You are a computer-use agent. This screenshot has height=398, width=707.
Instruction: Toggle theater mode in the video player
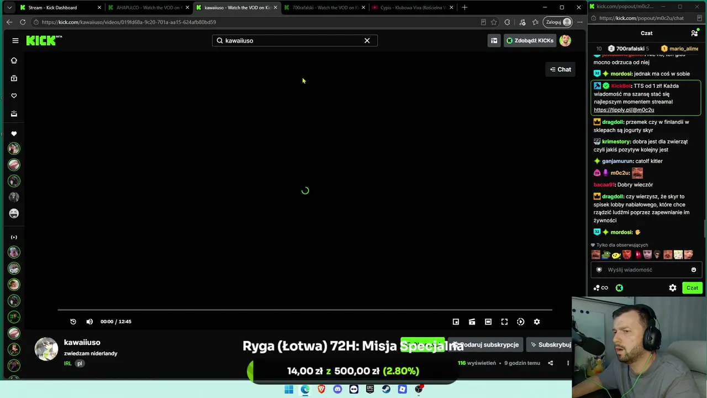[488, 322]
